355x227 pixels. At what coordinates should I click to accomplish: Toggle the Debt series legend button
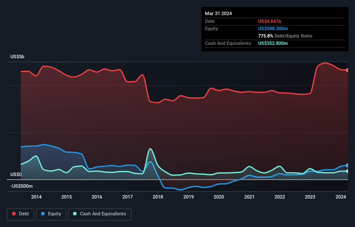point(21,214)
